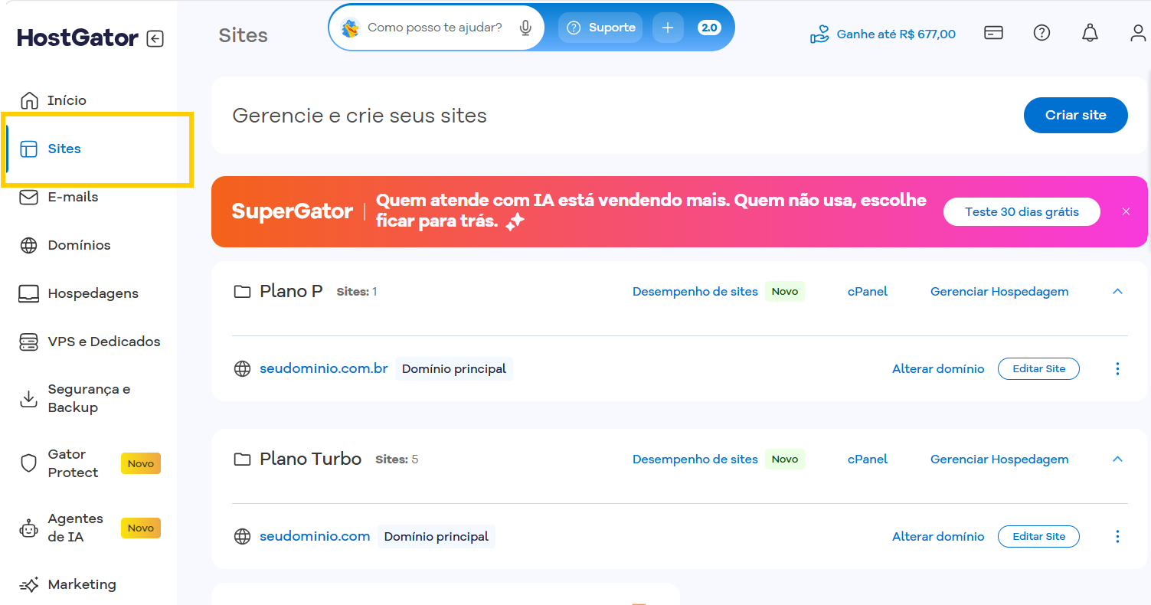Open the user profile icon
1151x605 pixels.
[x=1139, y=33]
